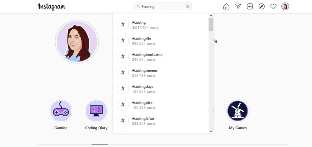
Task: View the My Games highlight
Action: coord(238,111)
